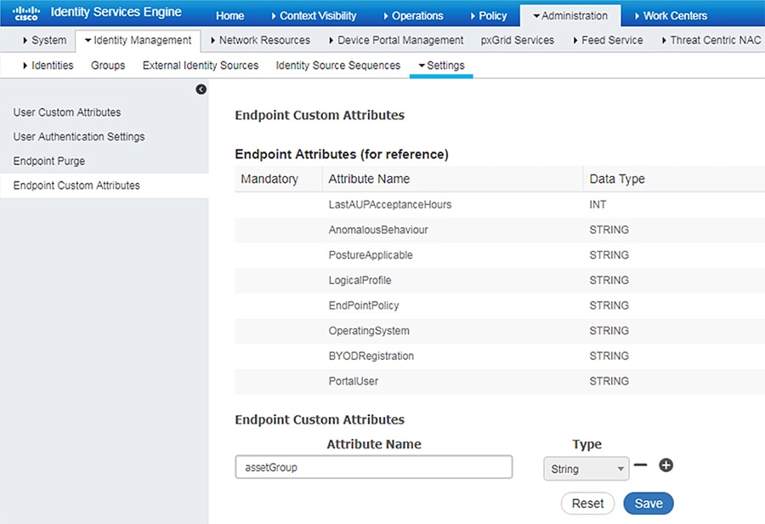The image size is (765, 524).
Task: Expand the Work Centers menu
Action: (671, 15)
